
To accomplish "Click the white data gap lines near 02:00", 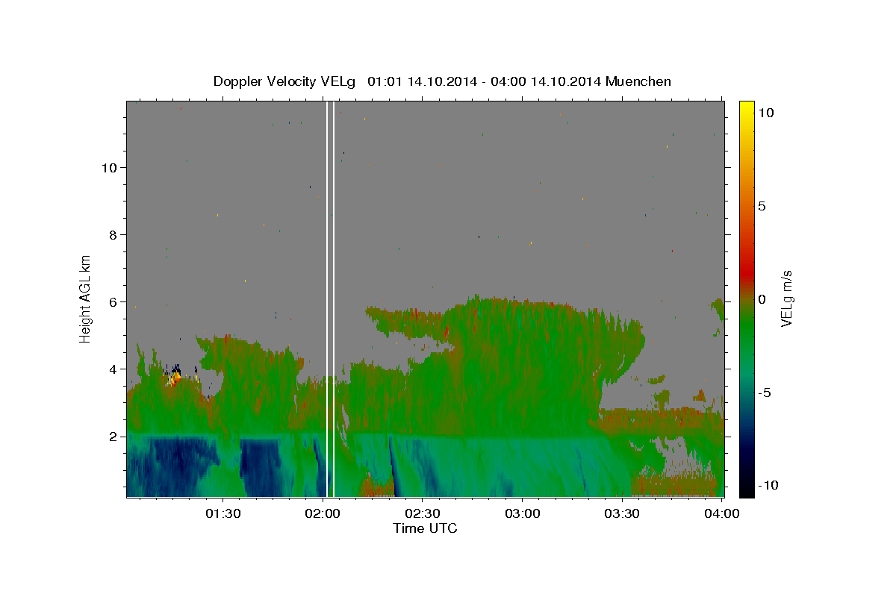I will pyautogui.click(x=330, y=298).
